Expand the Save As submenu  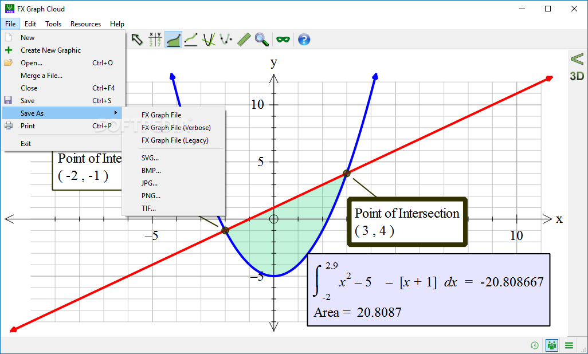[x=63, y=113]
